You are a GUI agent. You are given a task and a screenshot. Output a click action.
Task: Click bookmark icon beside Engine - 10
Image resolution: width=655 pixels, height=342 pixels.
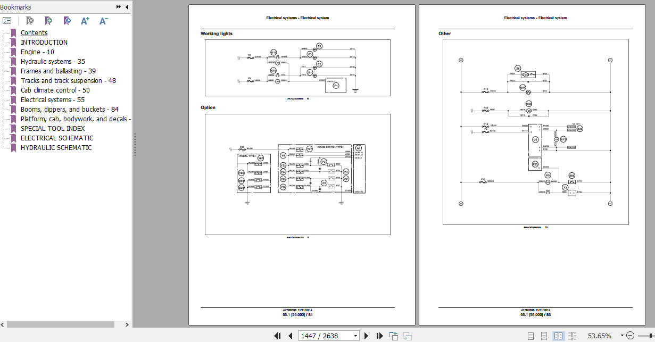tap(14, 52)
